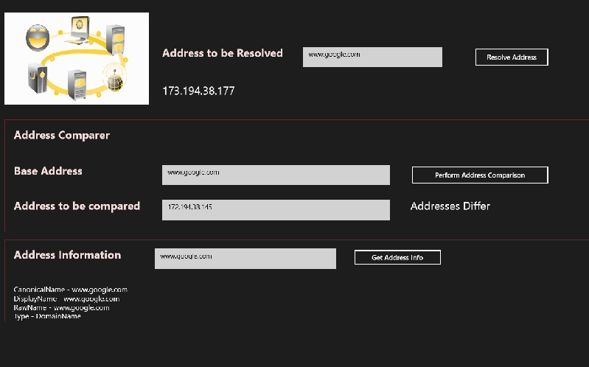Click the Resolve Address button

[512, 57]
